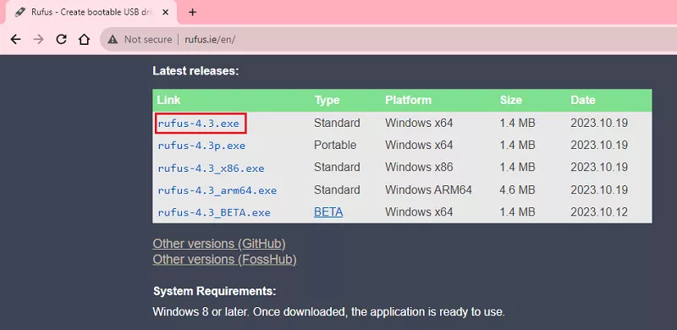Close the Rufus browser tab
The image size is (677, 330).
point(165,12)
